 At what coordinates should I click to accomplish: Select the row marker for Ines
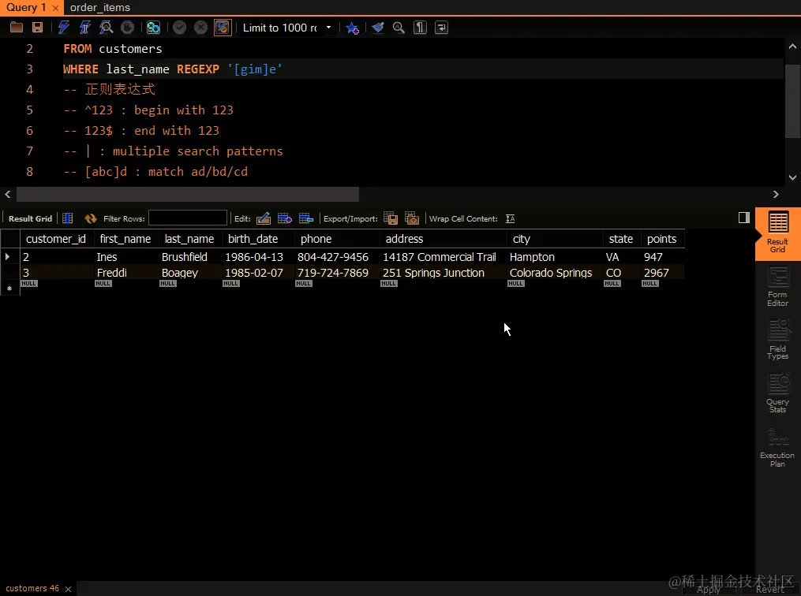click(x=8, y=257)
